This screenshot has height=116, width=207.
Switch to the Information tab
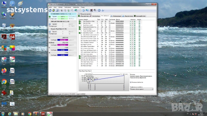click(116, 16)
